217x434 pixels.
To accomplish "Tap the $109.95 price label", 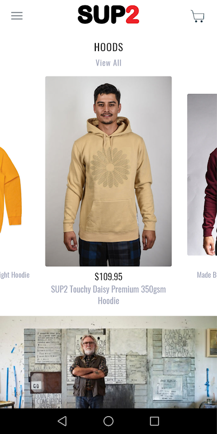I will pos(108,277).
